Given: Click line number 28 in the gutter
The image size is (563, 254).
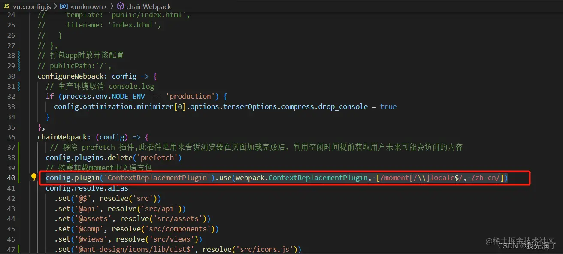Looking at the screenshot, I should tap(11, 55).
